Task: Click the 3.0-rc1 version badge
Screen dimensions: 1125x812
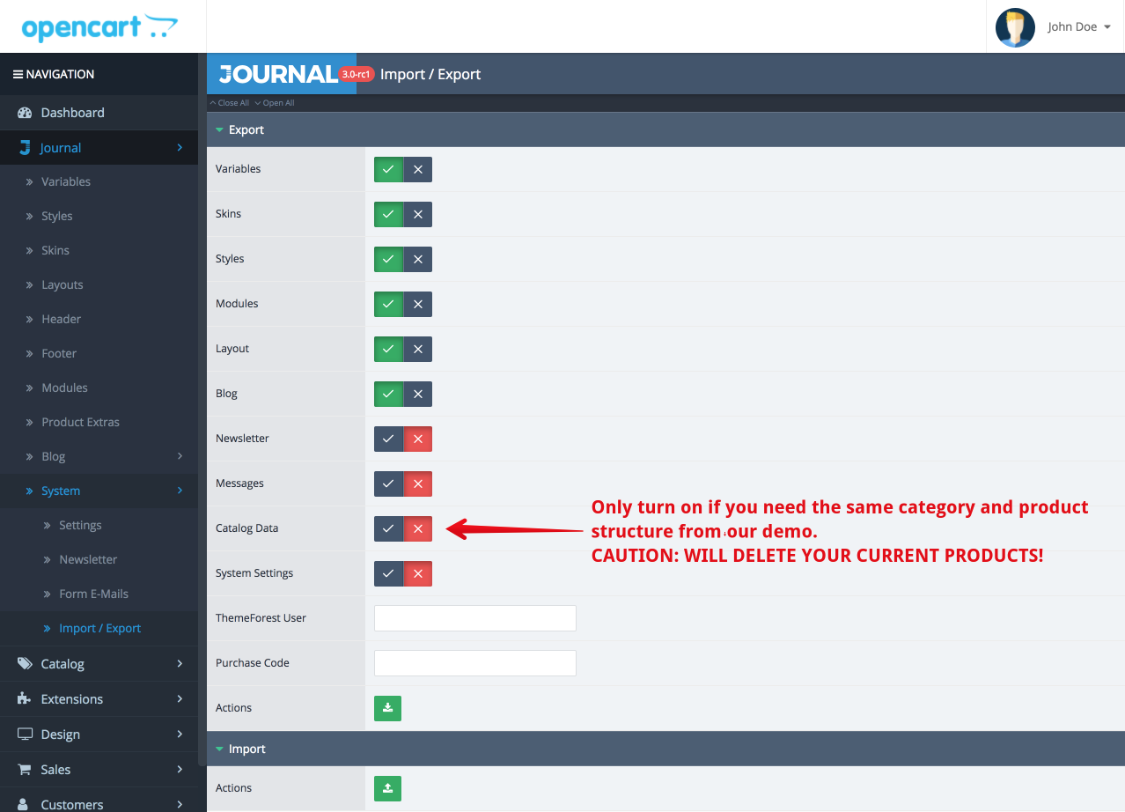Action: tap(357, 75)
